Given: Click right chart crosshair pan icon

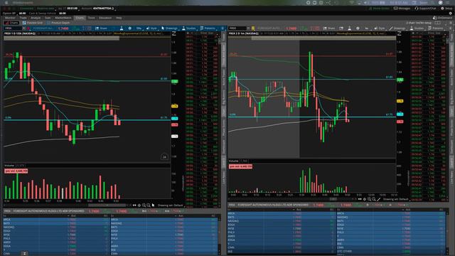Looking at the screenshot, I should (365, 199).
